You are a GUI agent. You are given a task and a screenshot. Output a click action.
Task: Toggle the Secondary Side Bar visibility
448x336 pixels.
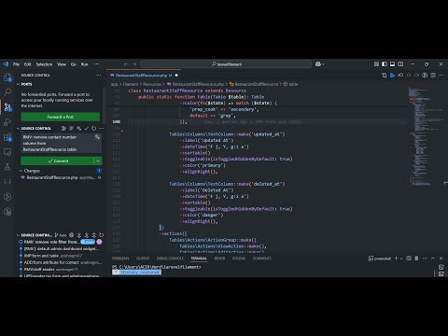[400, 64]
